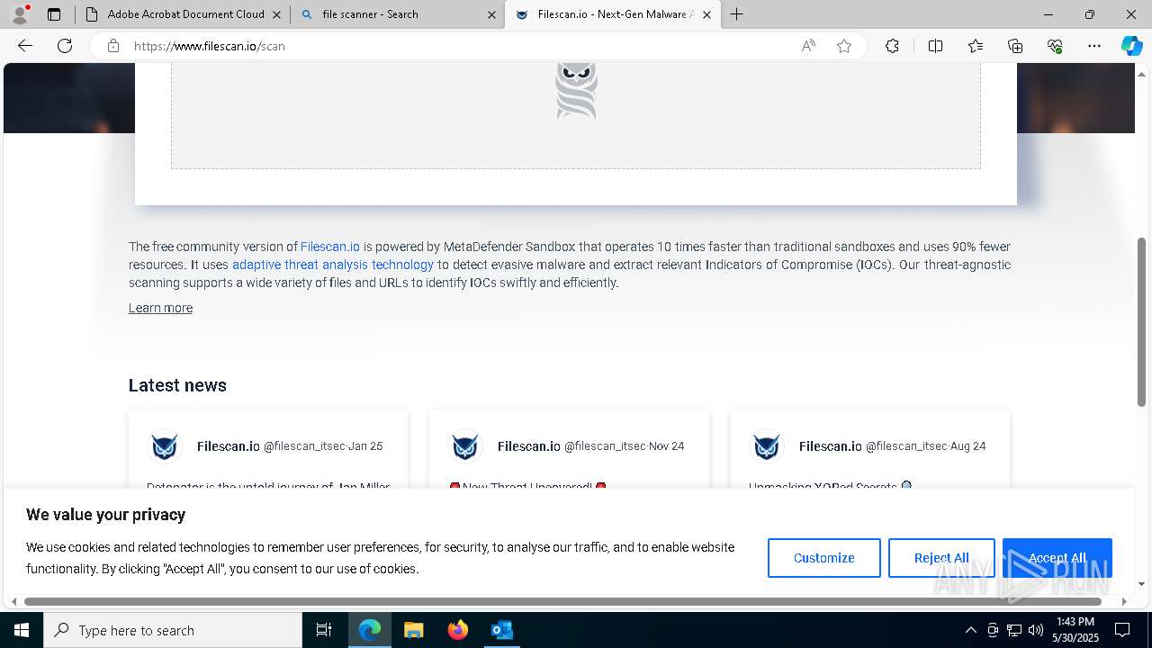
Task: Close the Adobe Acrobat Document Cloud tab
Action: click(276, 14)
